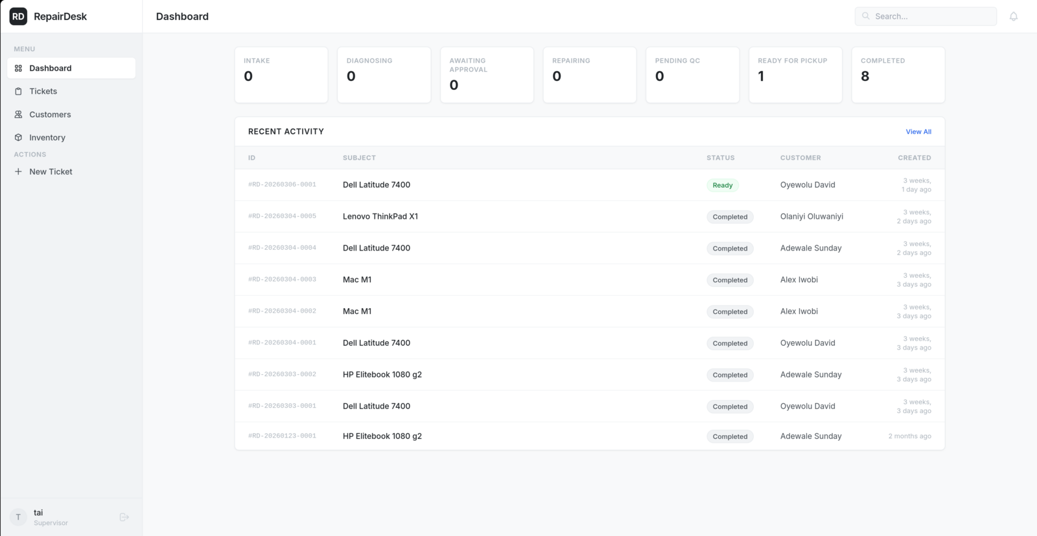The image size is (1037, 536).
Task: Click the notification bell icon
Action: [x=1014, y=17]
